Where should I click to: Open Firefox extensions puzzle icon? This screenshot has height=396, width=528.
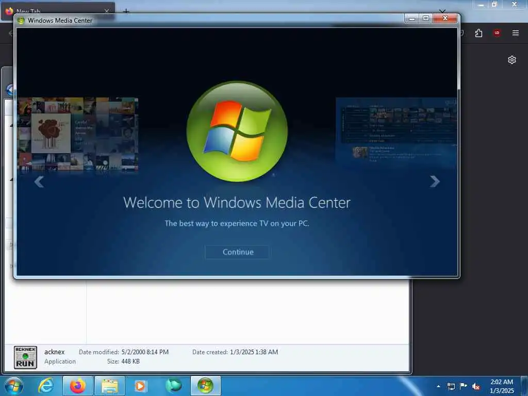point(478,33)
